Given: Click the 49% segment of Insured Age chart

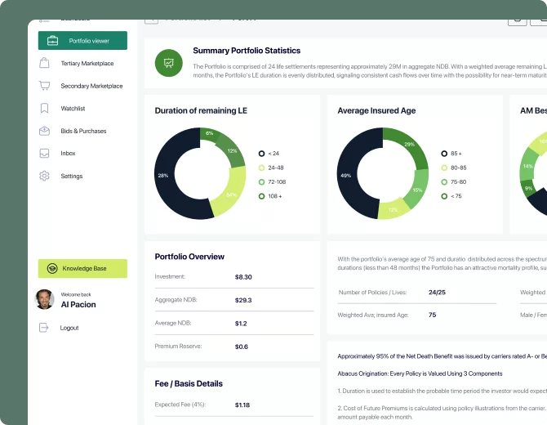Looking at the screenshot, I should [x=347, y=175].
